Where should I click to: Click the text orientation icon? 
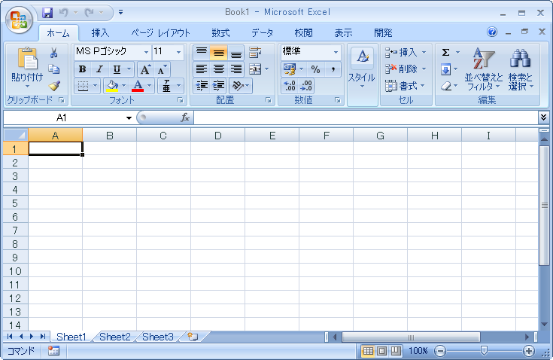239,86
